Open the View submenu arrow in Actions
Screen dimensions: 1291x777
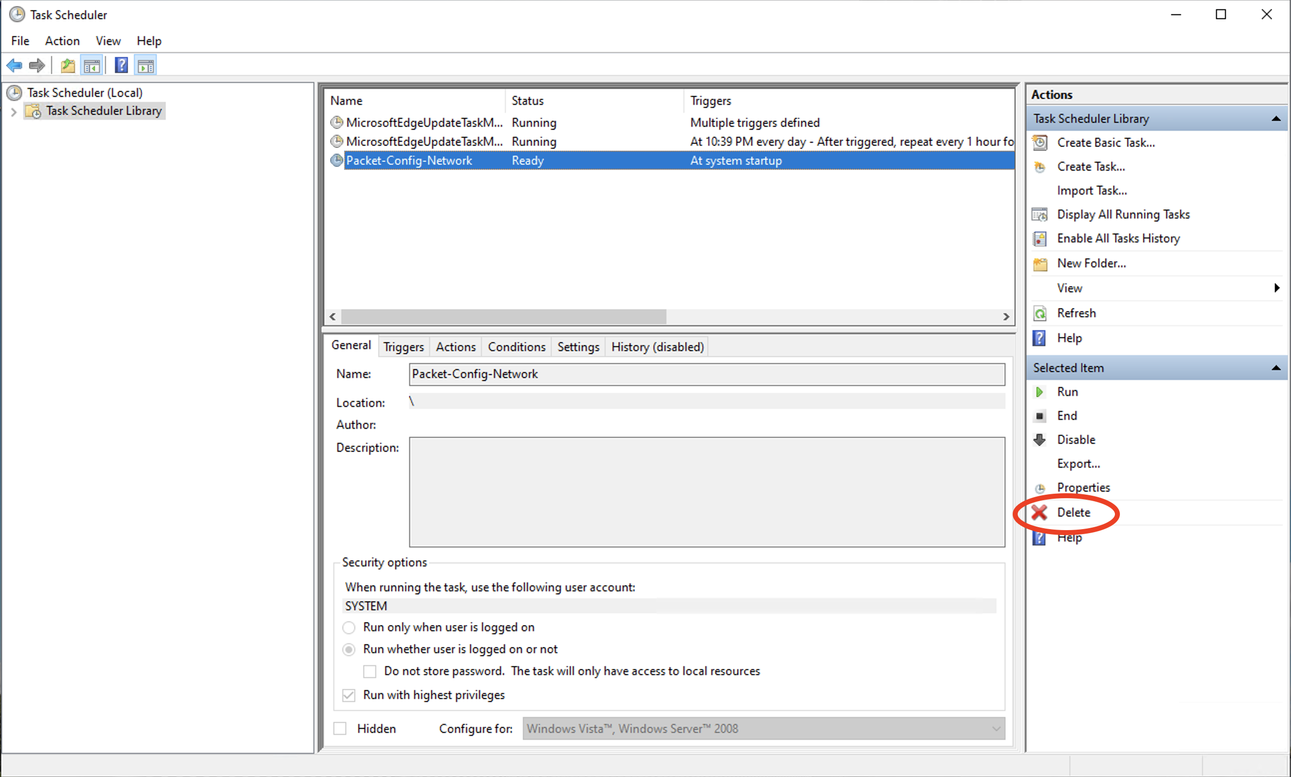(1277, 288)
